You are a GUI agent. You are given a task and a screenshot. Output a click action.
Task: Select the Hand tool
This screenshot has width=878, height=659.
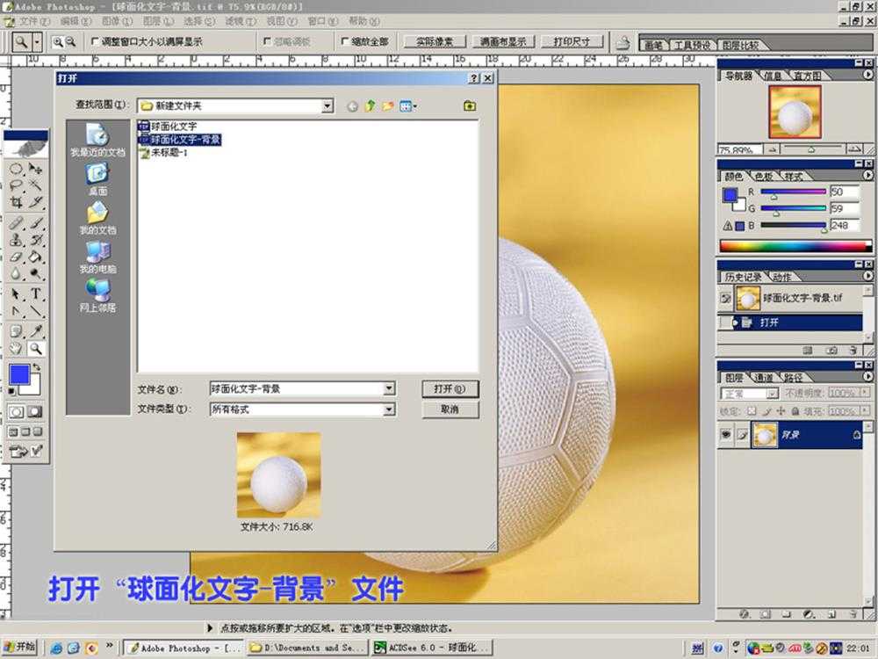tap(16, 349)
